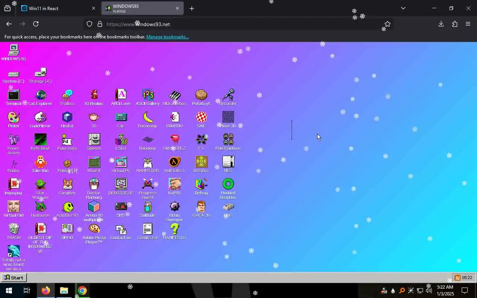
Task: Launch the Calc calculator icon
Action: [121, 120]
